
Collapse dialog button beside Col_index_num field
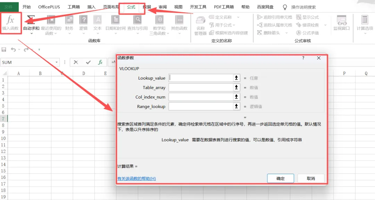click(236, 97)
